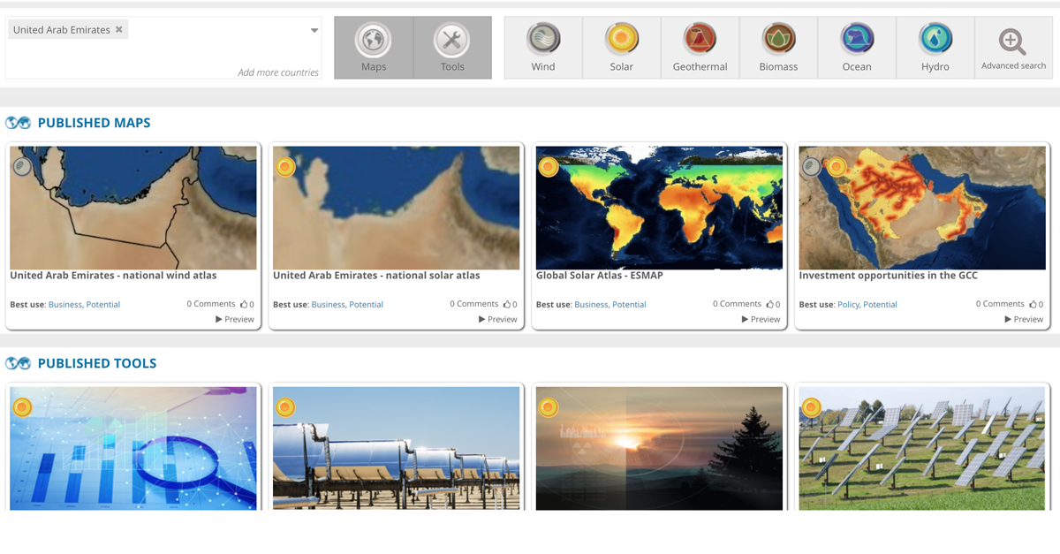Screen dimensions: 1060x554
Task: Open the sunset forest tool thumbnail
Action: pyautogui.click(x=659, y=448)
